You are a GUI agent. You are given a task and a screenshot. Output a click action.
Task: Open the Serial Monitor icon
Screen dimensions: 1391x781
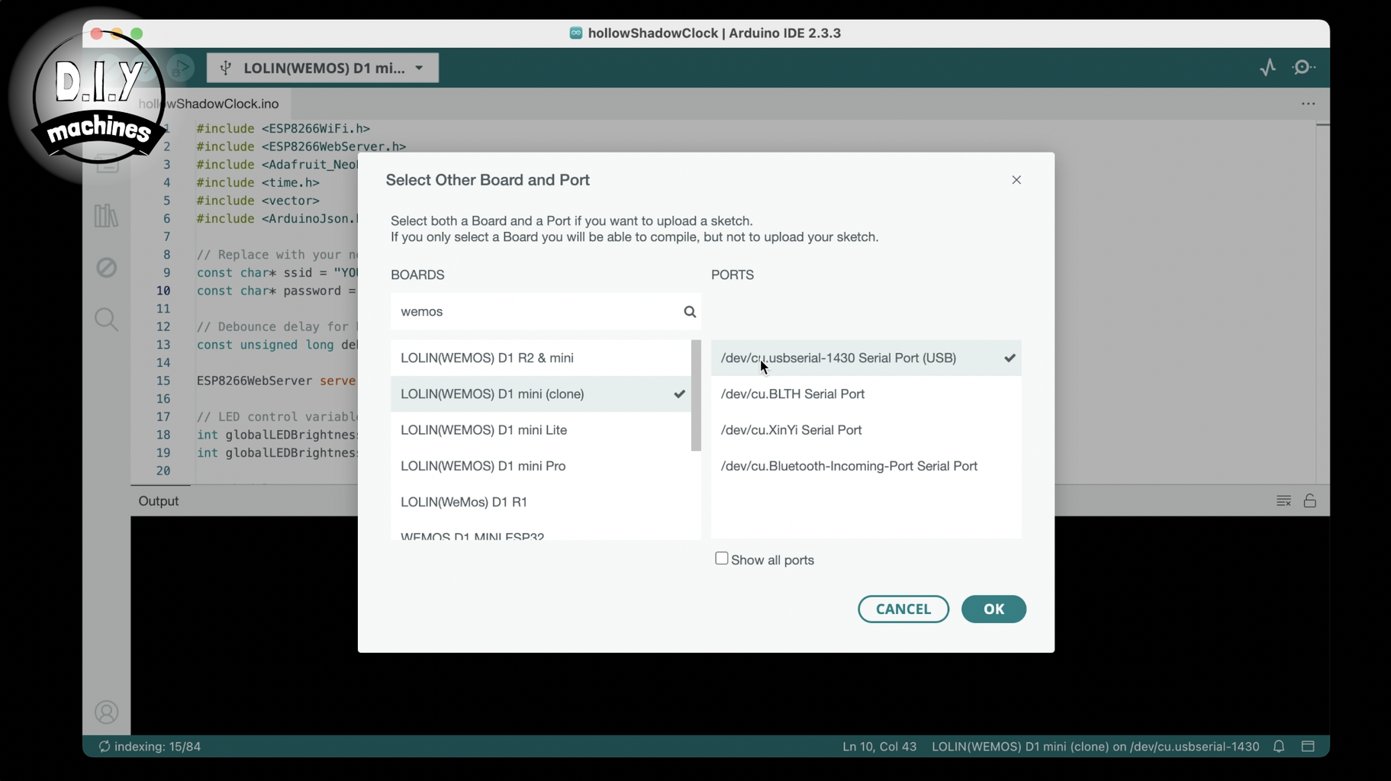click(1304, 67)
